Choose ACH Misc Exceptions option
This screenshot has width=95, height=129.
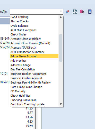pyautogui.click(x=34, y=30)
